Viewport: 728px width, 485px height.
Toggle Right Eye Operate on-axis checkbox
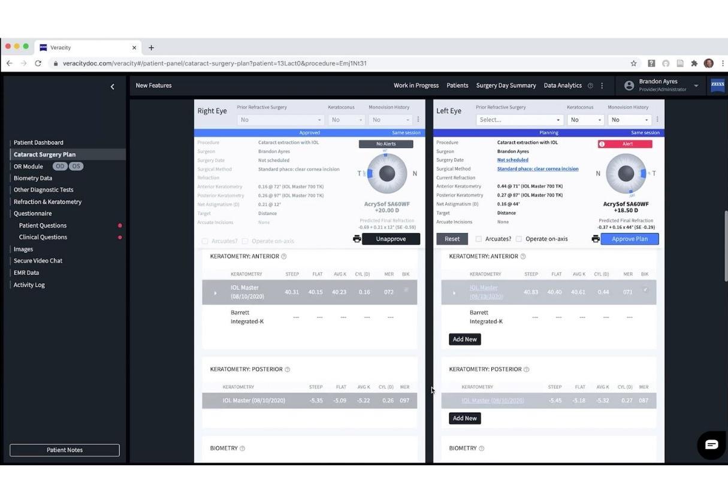click(x=245, y=241)
